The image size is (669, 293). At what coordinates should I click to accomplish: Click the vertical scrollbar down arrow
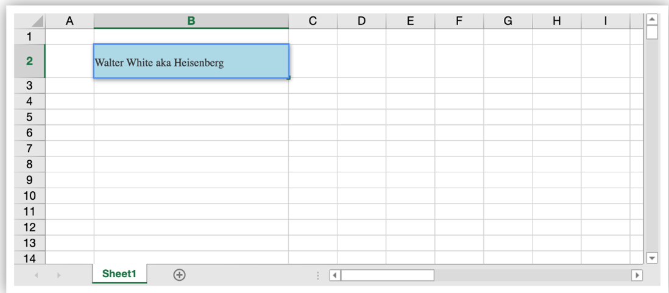652,258
